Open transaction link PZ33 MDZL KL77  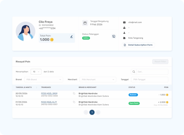[49, 102]
